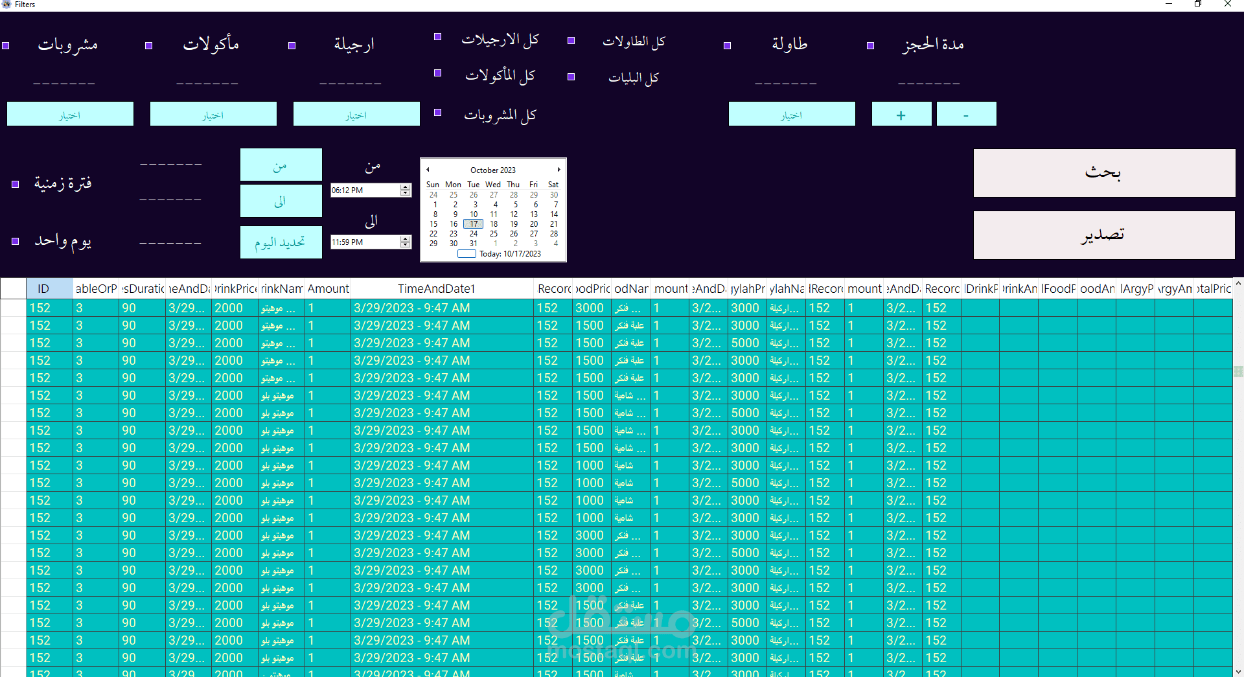Click the الى date button

[281, 201]
